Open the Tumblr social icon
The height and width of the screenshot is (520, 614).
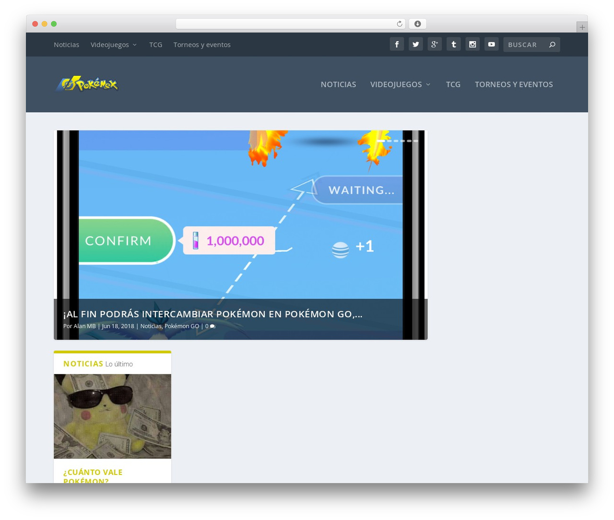click(x=453, y=44)
